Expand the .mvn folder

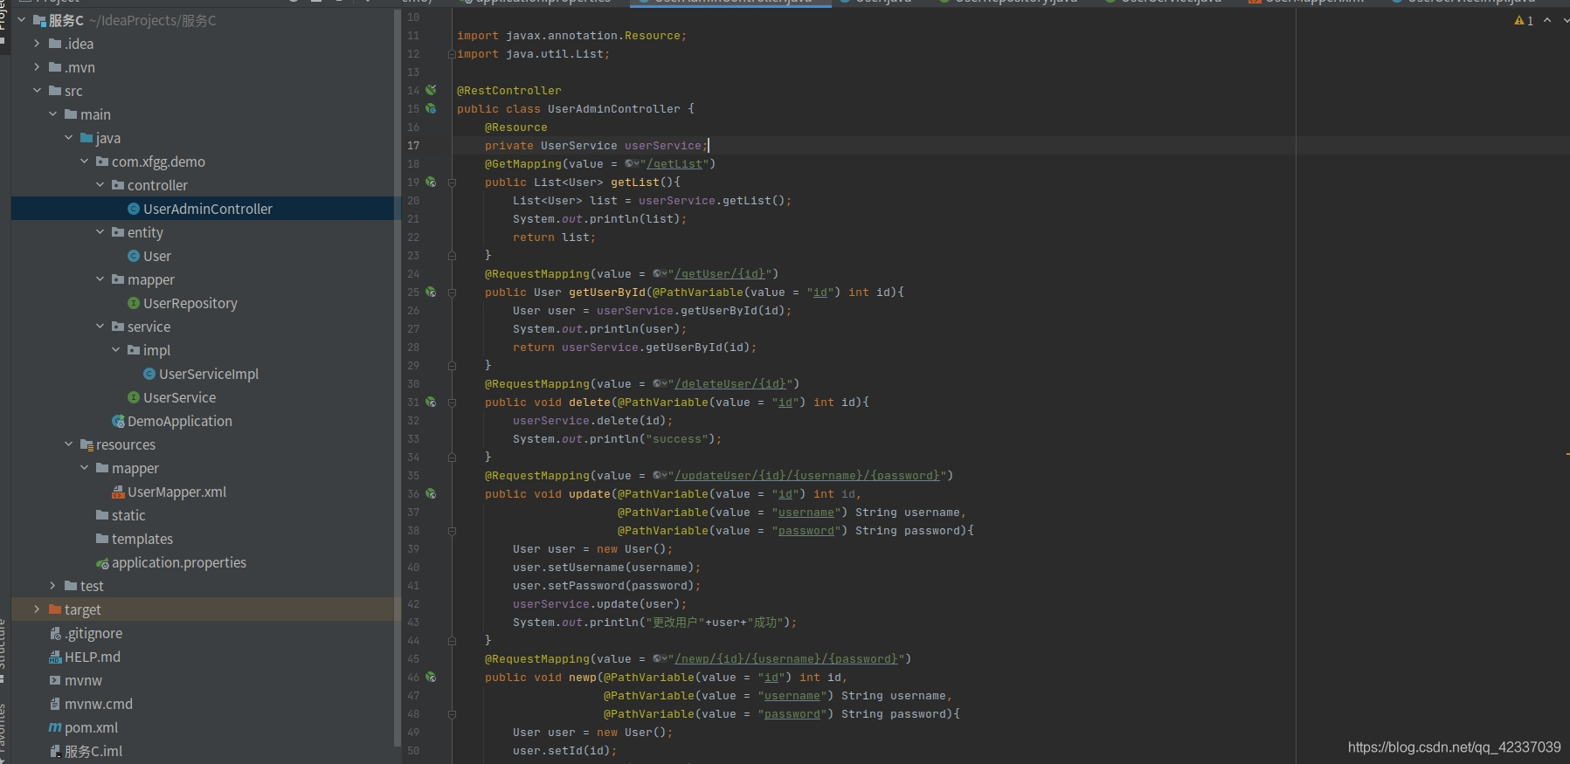(37, 66)
